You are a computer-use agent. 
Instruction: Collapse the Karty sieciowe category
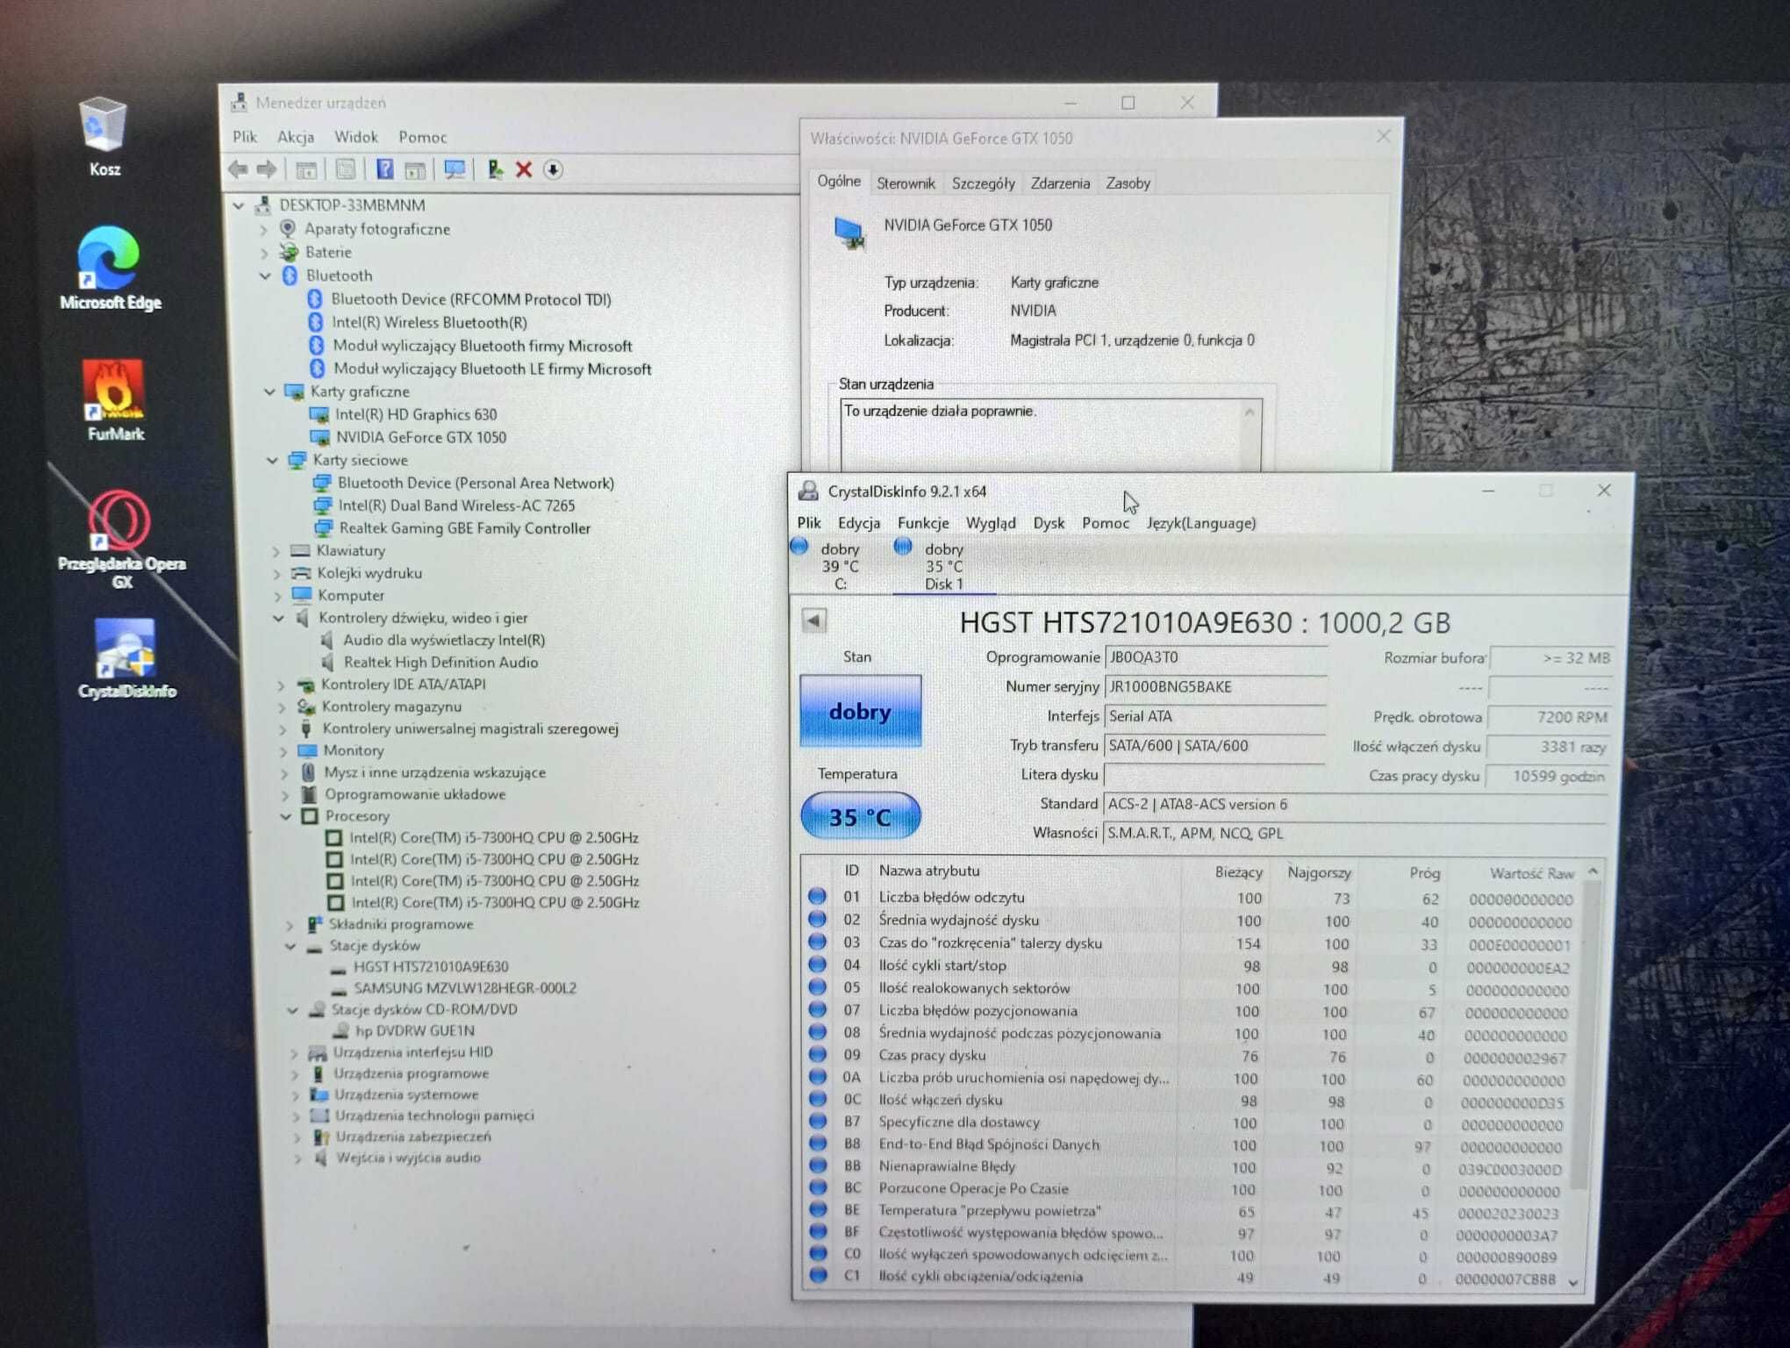pos(272,460)
